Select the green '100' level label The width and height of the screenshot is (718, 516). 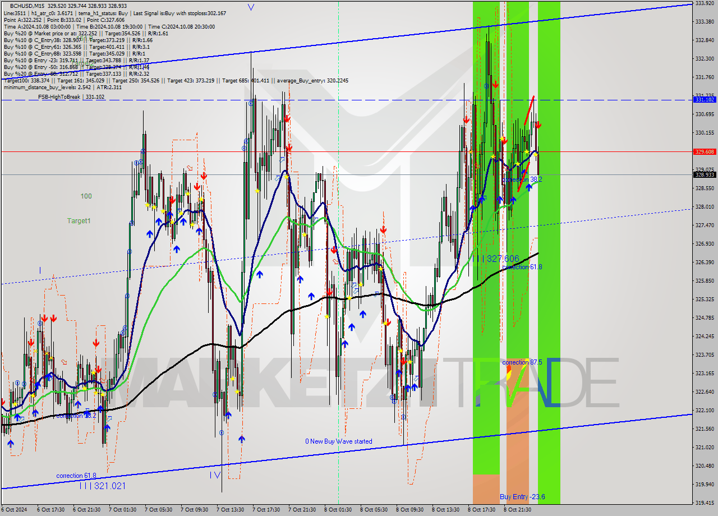point(86,196)
